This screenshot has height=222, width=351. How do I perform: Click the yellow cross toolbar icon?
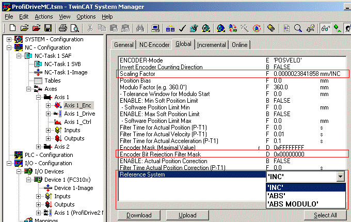[x=271, y=28]
